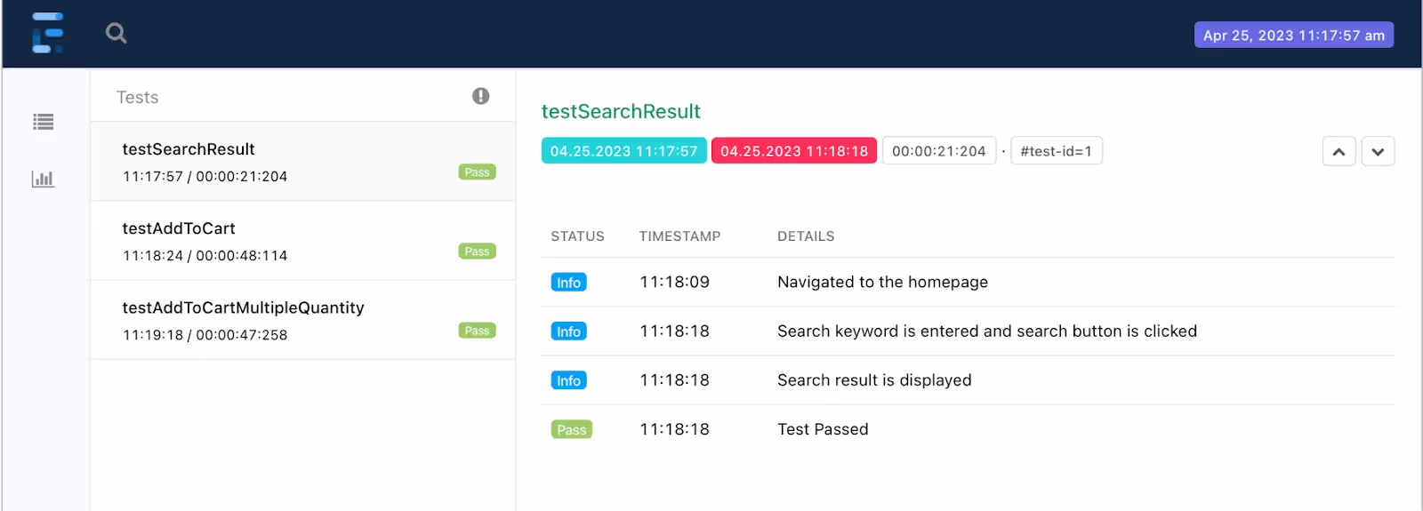Select the testAddToCartMultipleQuantity test

(302, 320)
